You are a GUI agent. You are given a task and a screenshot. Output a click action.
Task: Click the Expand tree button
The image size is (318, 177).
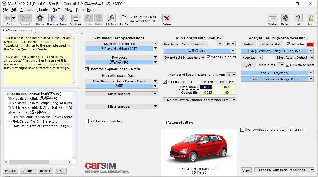click(11, 171)
